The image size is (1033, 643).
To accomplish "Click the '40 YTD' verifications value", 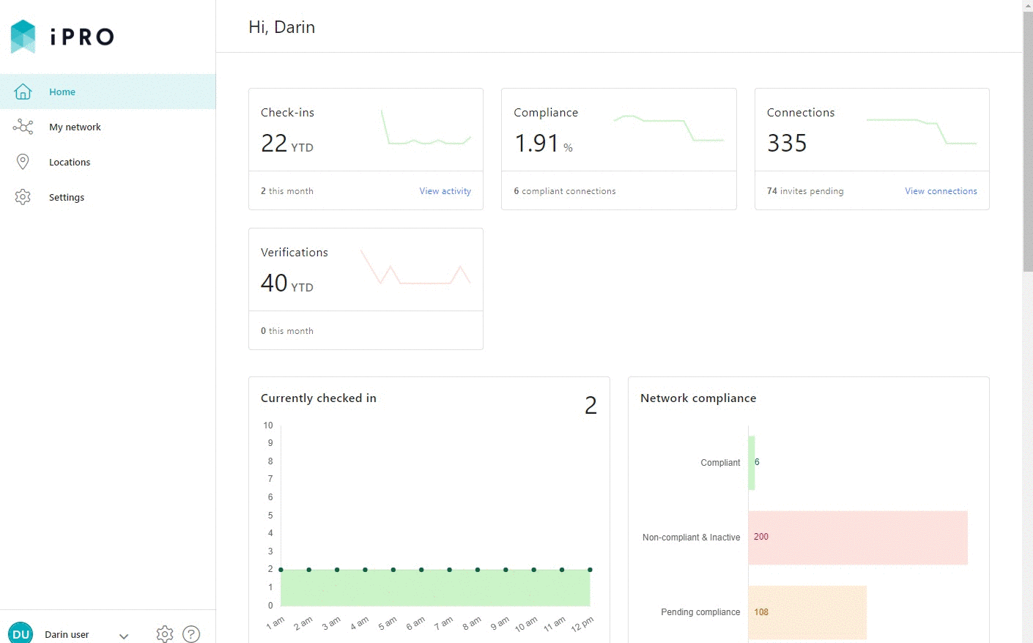I will coord(287,283).
